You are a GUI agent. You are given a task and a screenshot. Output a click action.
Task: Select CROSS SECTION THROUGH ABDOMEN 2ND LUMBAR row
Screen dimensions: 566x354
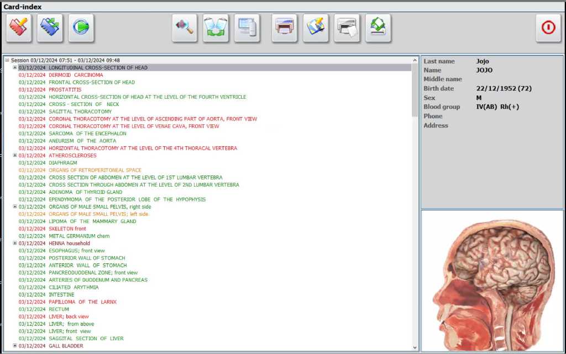[x=129, y=185]
